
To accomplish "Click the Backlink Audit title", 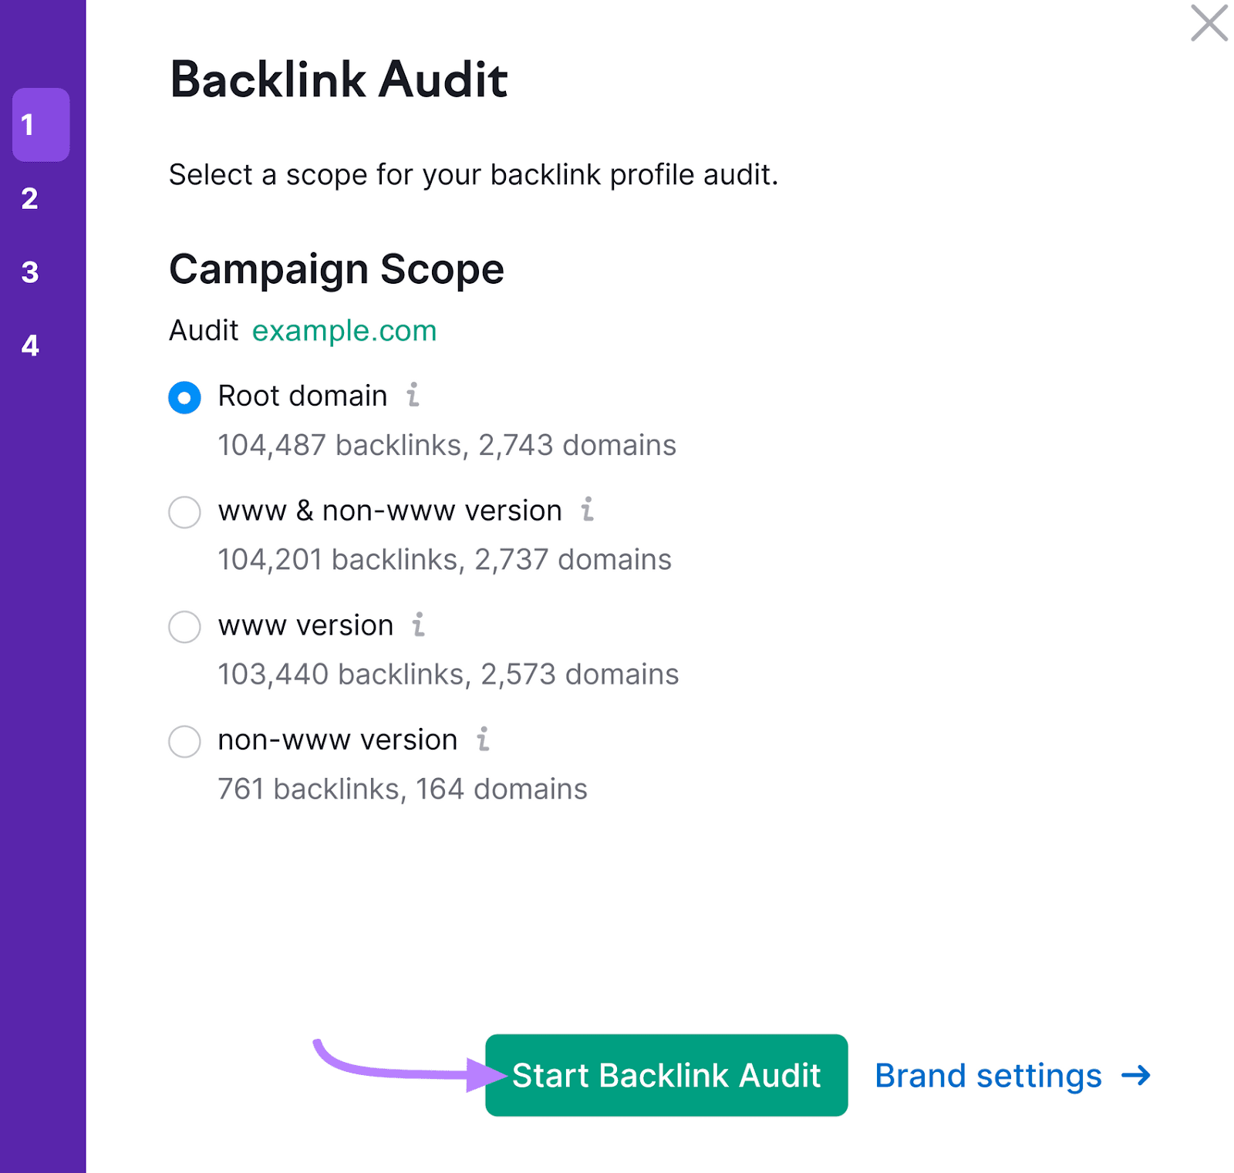I will tap(339, 78).
